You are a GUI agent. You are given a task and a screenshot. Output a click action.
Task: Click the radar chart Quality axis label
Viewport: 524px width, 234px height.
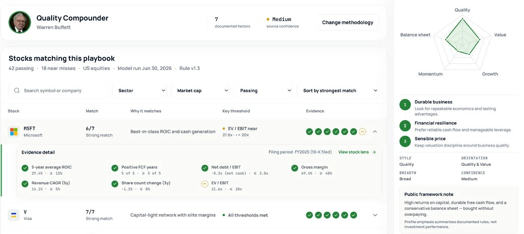tap(462, 10)
